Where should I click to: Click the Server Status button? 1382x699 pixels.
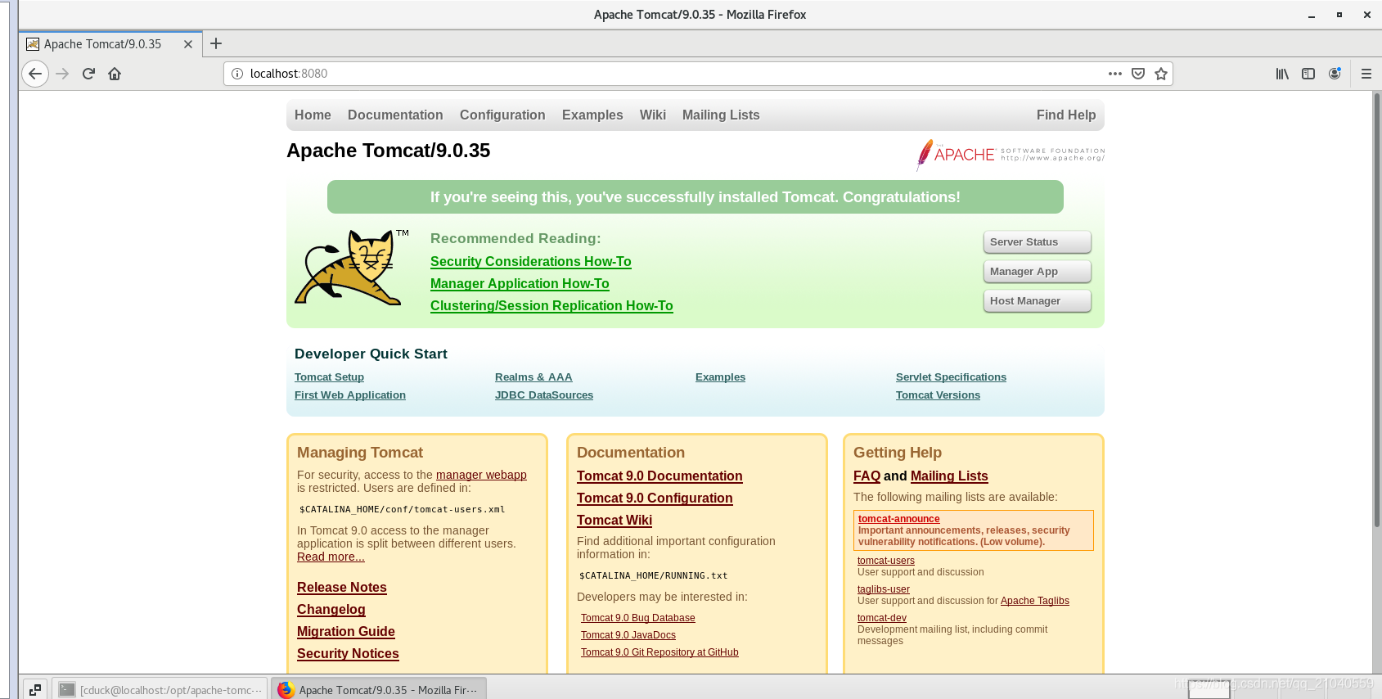coord(1037,242)
